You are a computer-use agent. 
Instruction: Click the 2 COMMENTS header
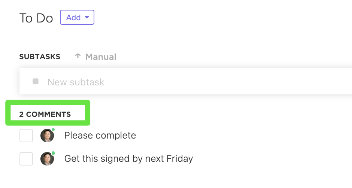coord(45,114)
